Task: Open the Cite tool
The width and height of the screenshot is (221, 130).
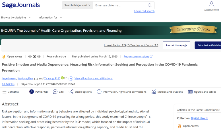Action: 58,92
